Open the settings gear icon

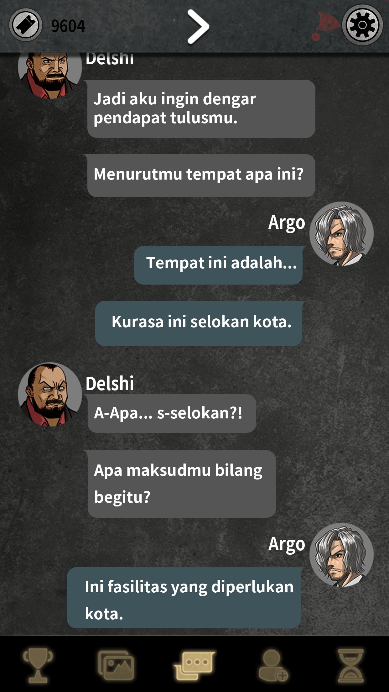click(362, 25)
